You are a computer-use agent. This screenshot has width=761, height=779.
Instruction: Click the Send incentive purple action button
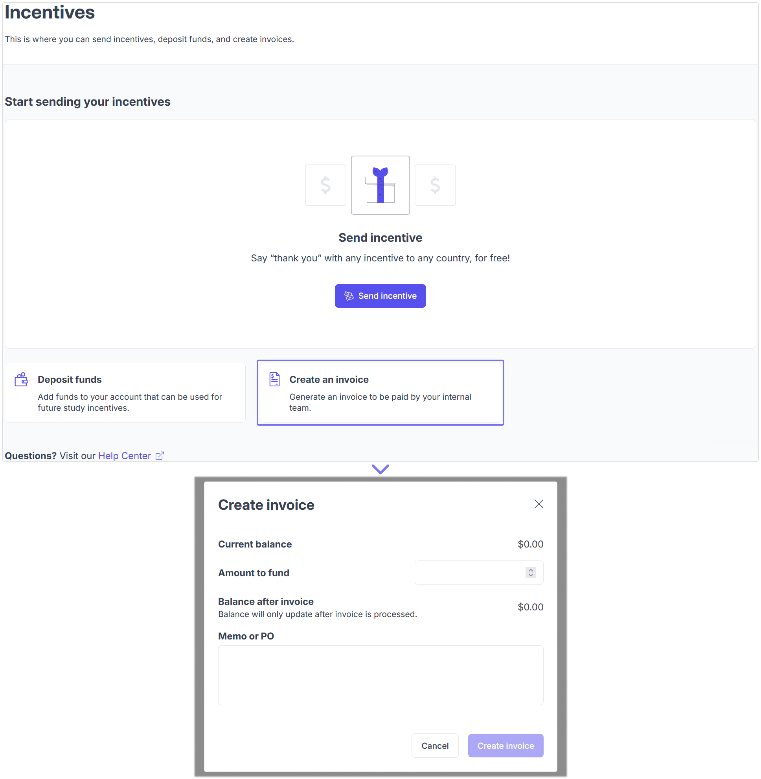point(380,296)
